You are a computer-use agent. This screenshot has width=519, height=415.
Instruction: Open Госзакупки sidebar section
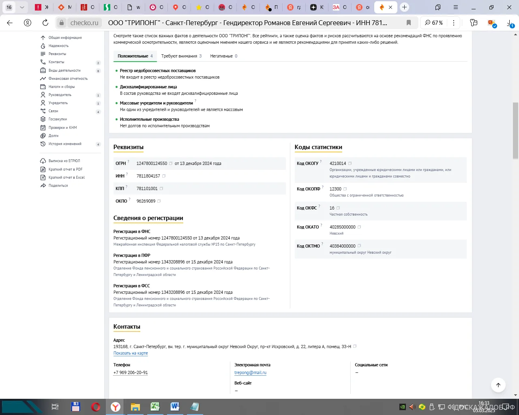click(x=58, y=119)
